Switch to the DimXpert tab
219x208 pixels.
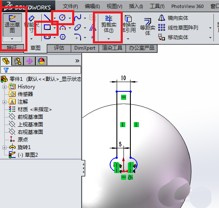(x=85, y=48)
